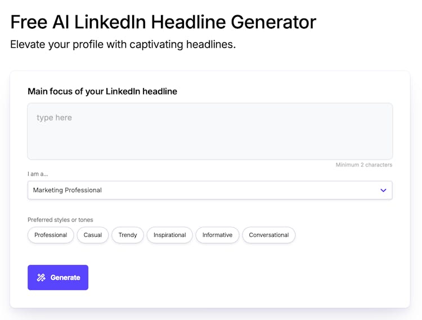Click the magic wand icon on Generate
This screenshot has width=422, height=320.
[x=41, y=277]
